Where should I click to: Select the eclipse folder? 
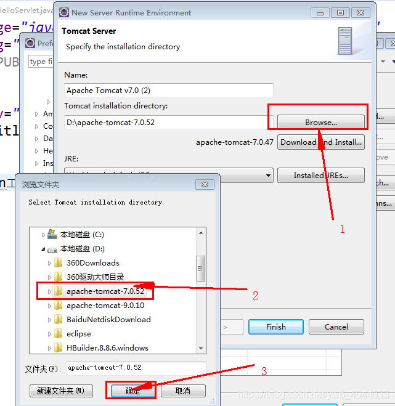click(79, 334)
